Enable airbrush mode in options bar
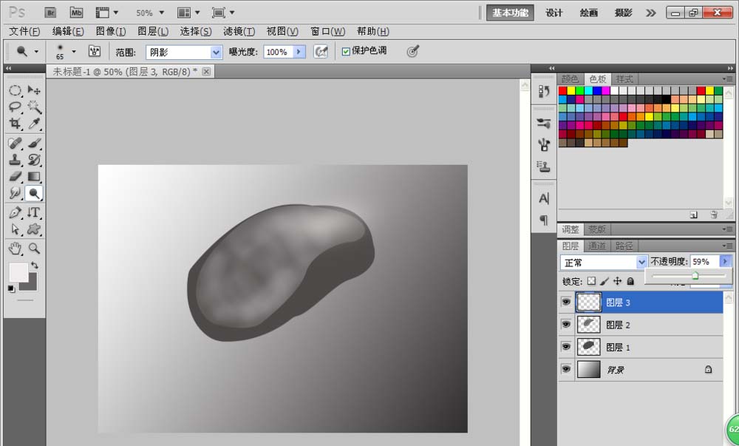 tap(321, 51)
